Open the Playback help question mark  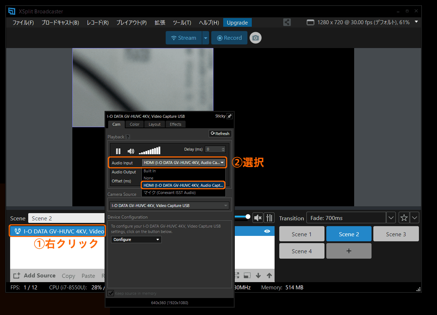coord(127,137)
